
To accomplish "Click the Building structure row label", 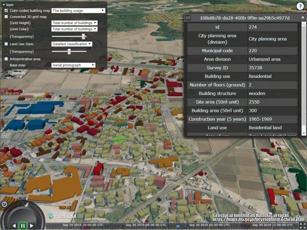I will (217, 94).
